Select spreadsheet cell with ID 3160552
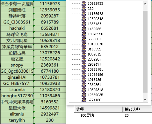 (50, 102)
